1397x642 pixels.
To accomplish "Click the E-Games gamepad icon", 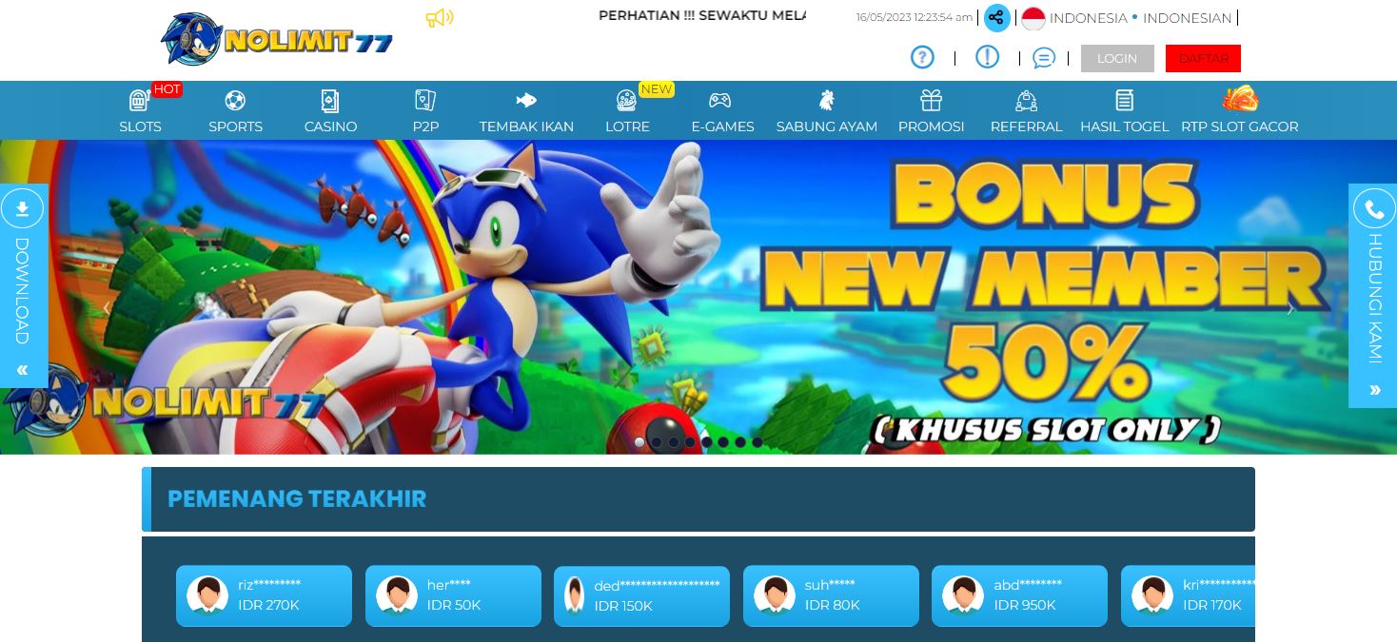I will [719, 100].
